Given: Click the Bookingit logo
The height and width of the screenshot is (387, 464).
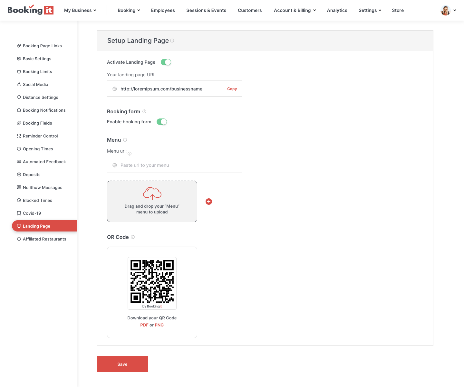Looking at the screenshot, I should pos(30,10).
